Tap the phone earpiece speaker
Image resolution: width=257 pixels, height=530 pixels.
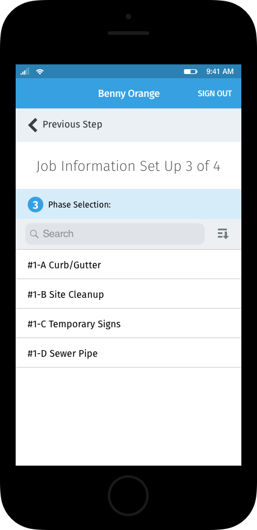129,33
